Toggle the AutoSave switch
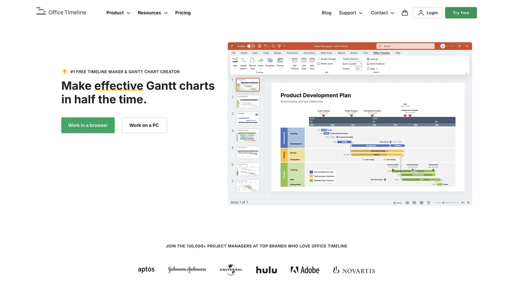 click(251, 46)
